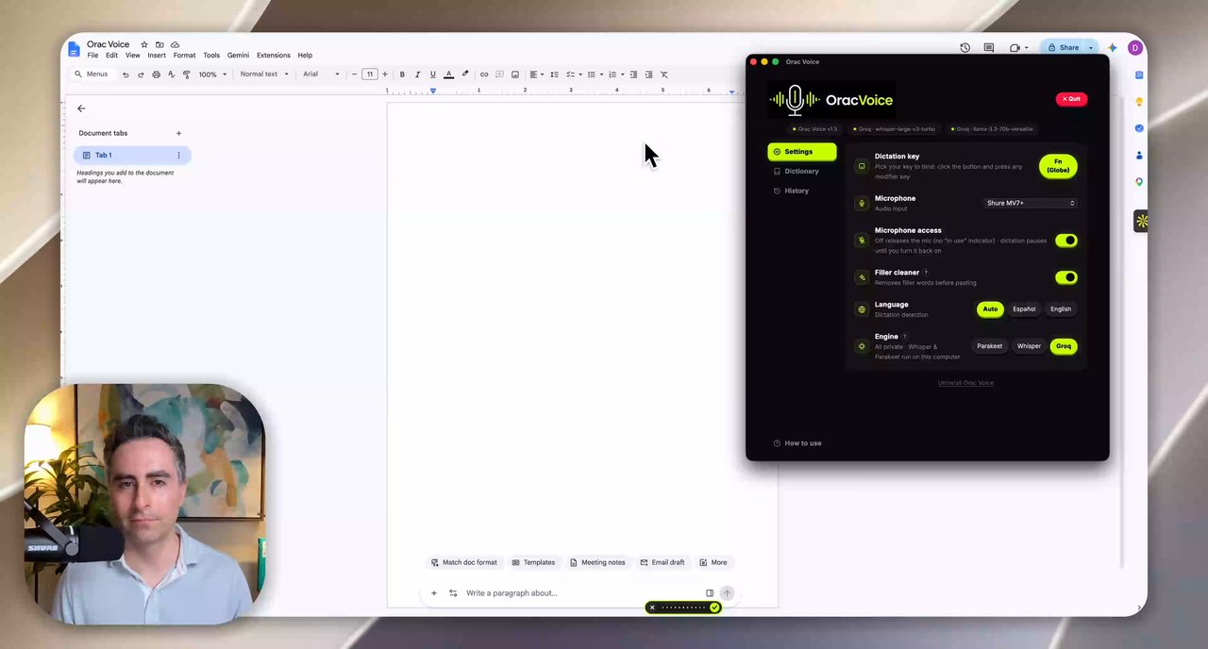Switch to History tab in Orac Voice
The width and height of the screenshot is (1208, 649).
(x=797, y=191)
